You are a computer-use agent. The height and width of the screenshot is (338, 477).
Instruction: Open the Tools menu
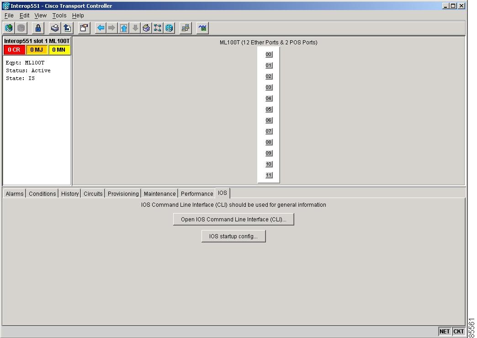click(x=59, y=15)
